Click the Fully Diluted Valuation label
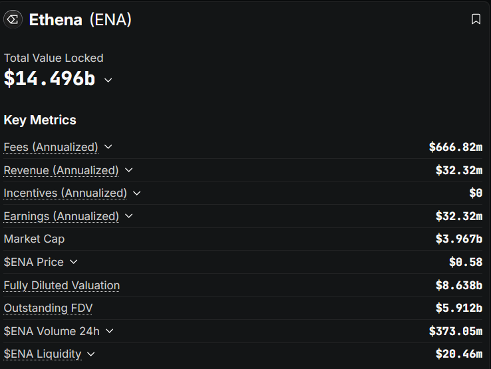The height and width of the screenshot is (369, 491). point(62,285)
